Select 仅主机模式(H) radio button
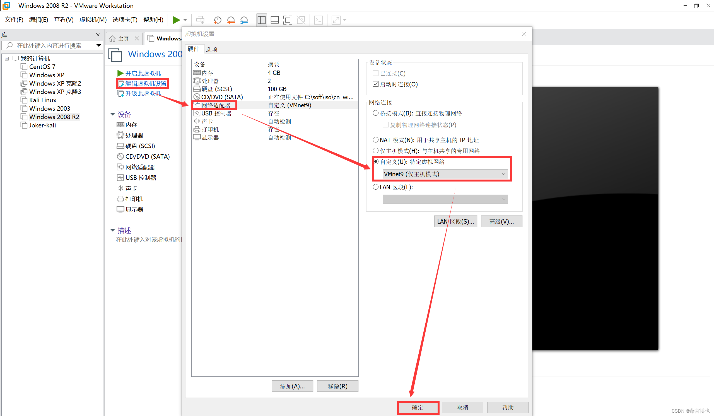The image size is (714, 416). click(x=376, y=151)
